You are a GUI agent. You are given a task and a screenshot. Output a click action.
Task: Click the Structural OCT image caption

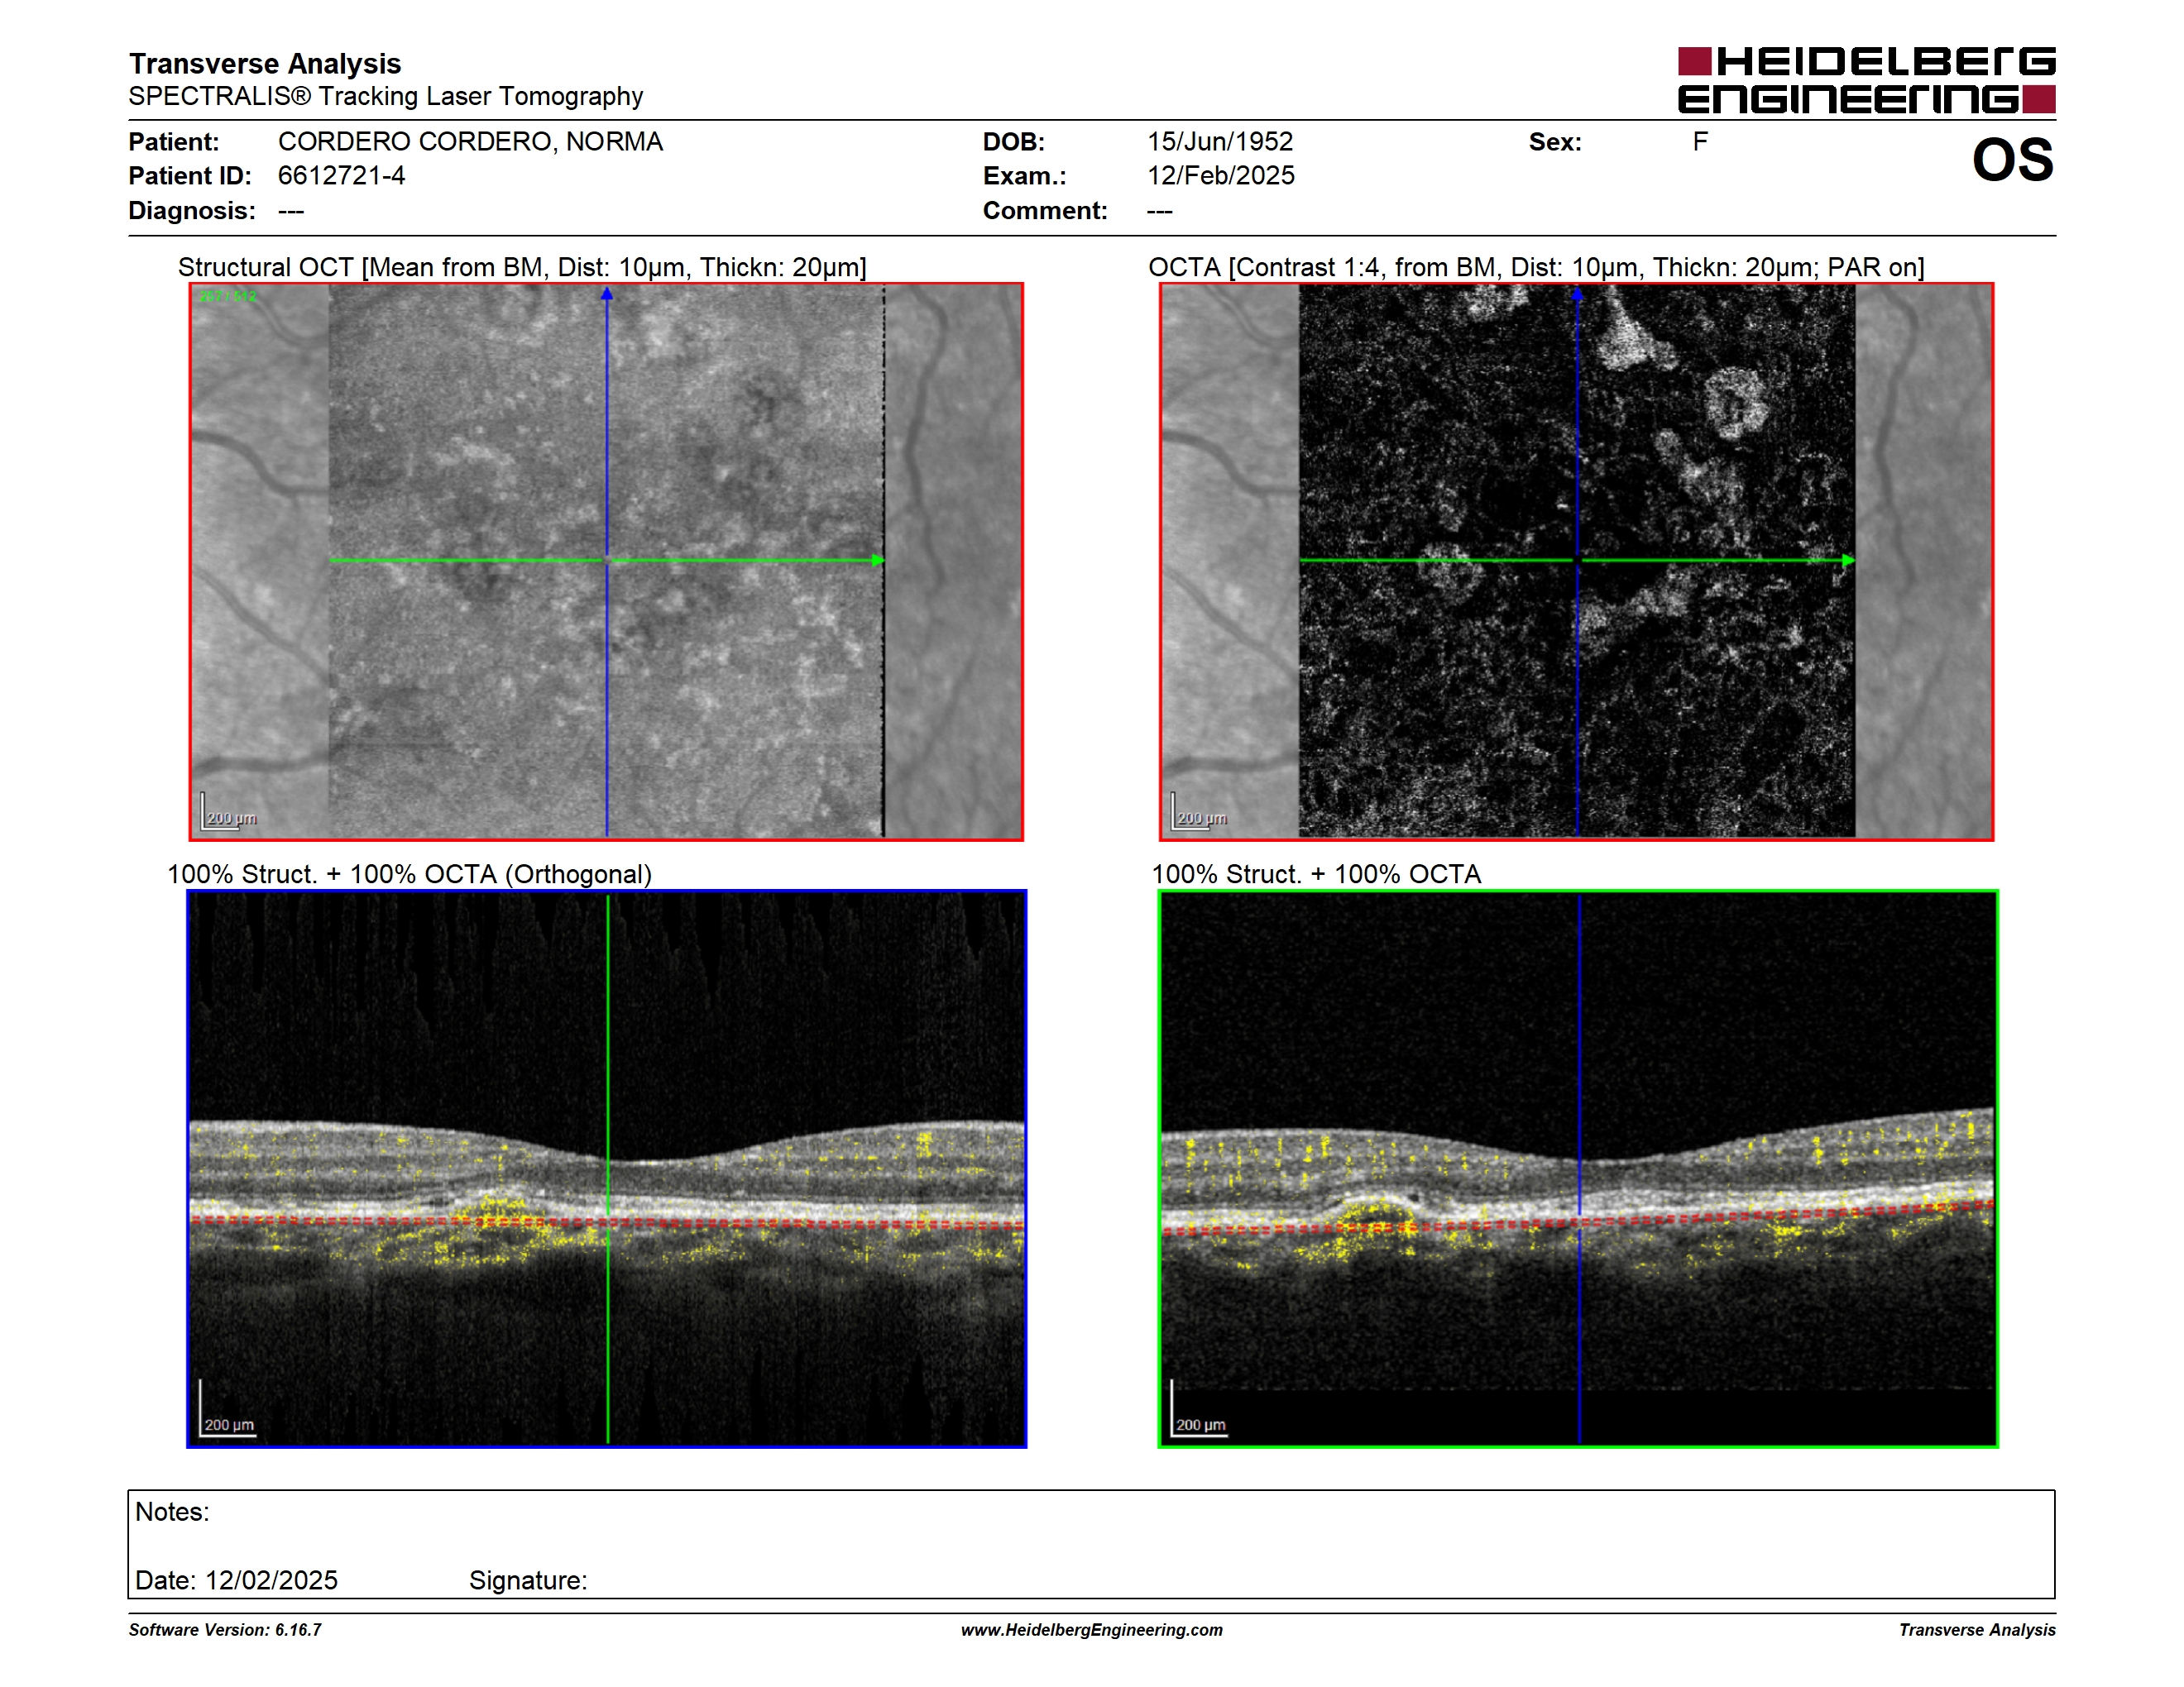pos(522,267)
